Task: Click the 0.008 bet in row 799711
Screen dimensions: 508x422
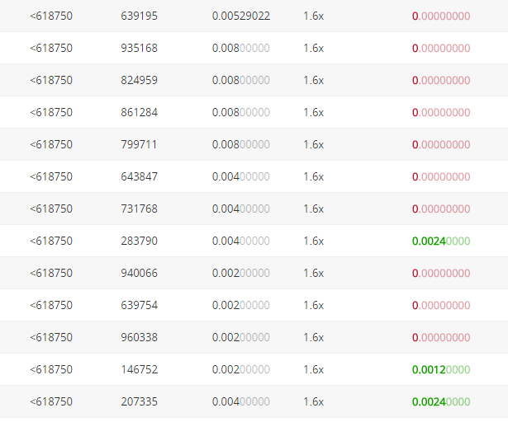Action: point(241,144)
